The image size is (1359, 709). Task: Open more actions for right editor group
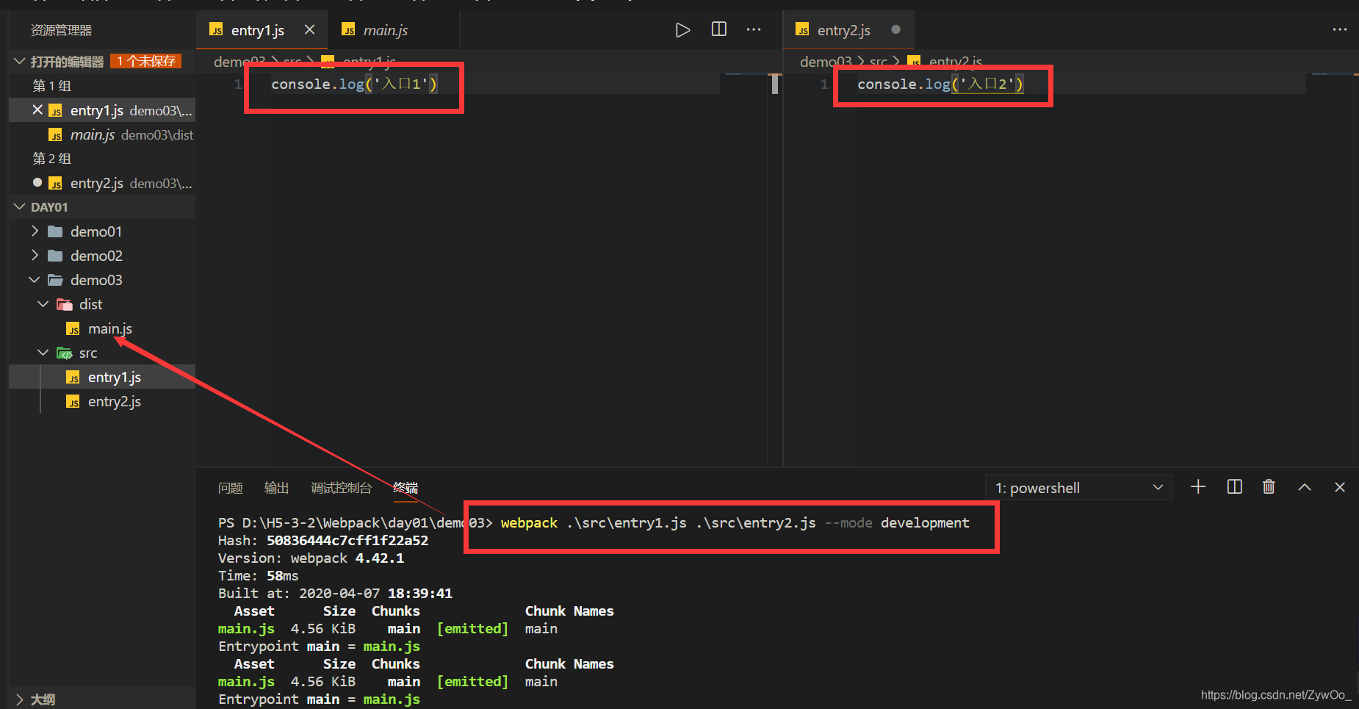1340,30
